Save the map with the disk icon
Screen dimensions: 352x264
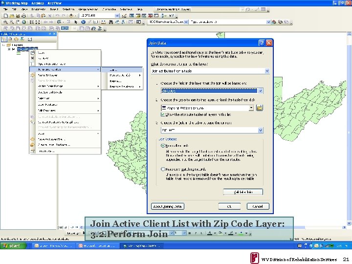click(18, 16)
